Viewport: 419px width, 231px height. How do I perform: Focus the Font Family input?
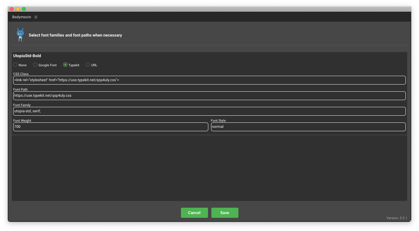(x=209, y=111)
